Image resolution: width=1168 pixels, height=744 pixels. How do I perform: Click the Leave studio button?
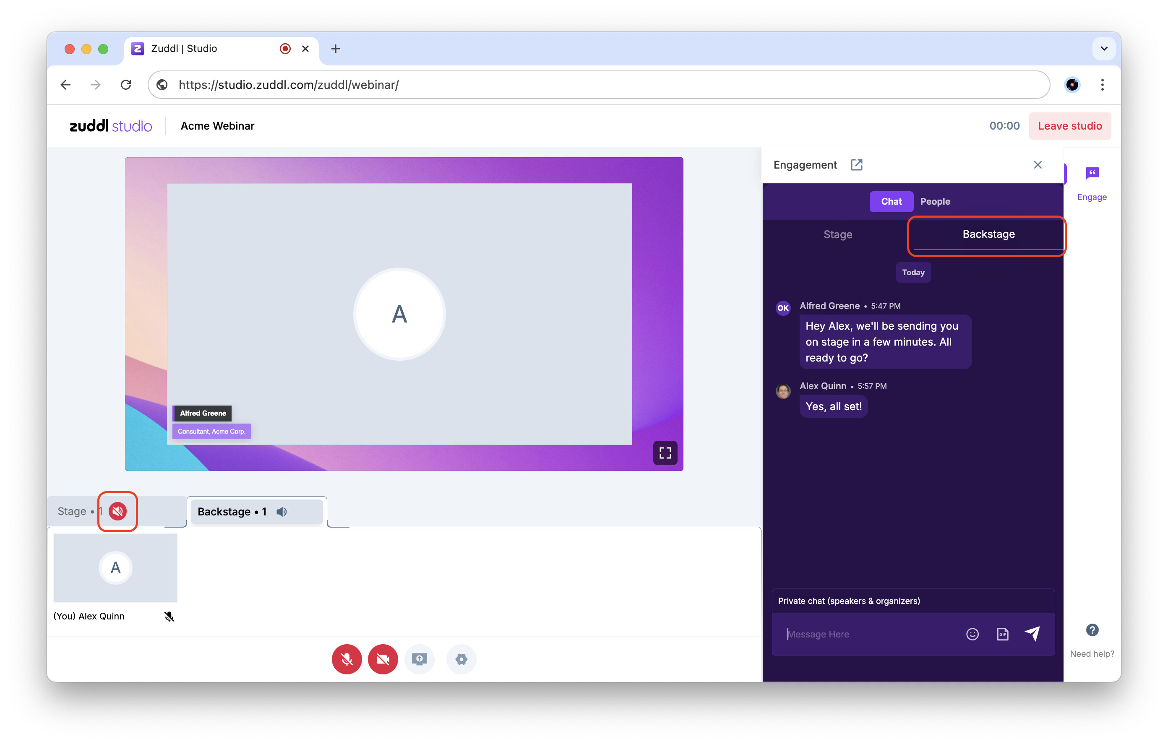(1069, 126)
